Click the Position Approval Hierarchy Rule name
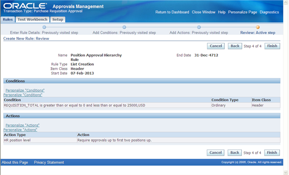This screenshot has width=289, height=175. pos(96,57)
